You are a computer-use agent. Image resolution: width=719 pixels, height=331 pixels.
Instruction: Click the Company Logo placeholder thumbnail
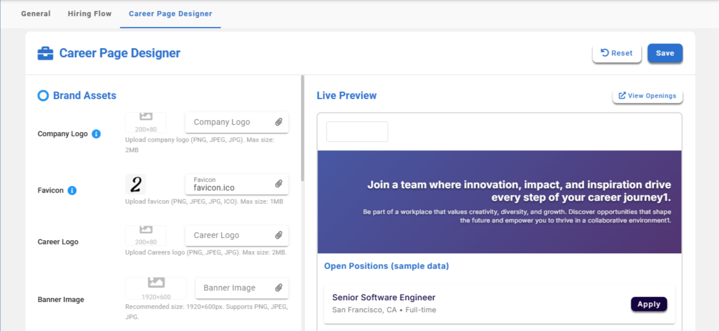146,122
